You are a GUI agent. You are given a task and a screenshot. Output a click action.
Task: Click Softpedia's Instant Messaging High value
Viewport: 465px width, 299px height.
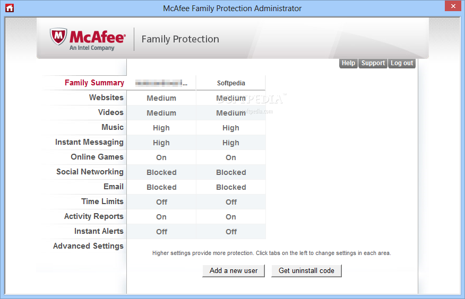231,143
